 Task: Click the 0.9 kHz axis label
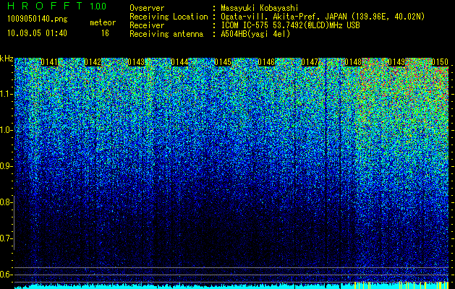pyautogui.click(x=6, y=166)
